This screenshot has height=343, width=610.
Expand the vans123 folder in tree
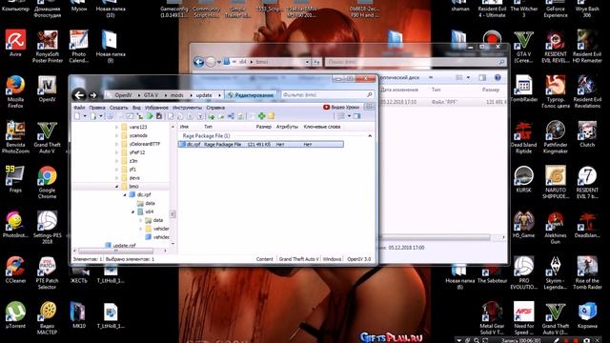(x=116, y=127)
